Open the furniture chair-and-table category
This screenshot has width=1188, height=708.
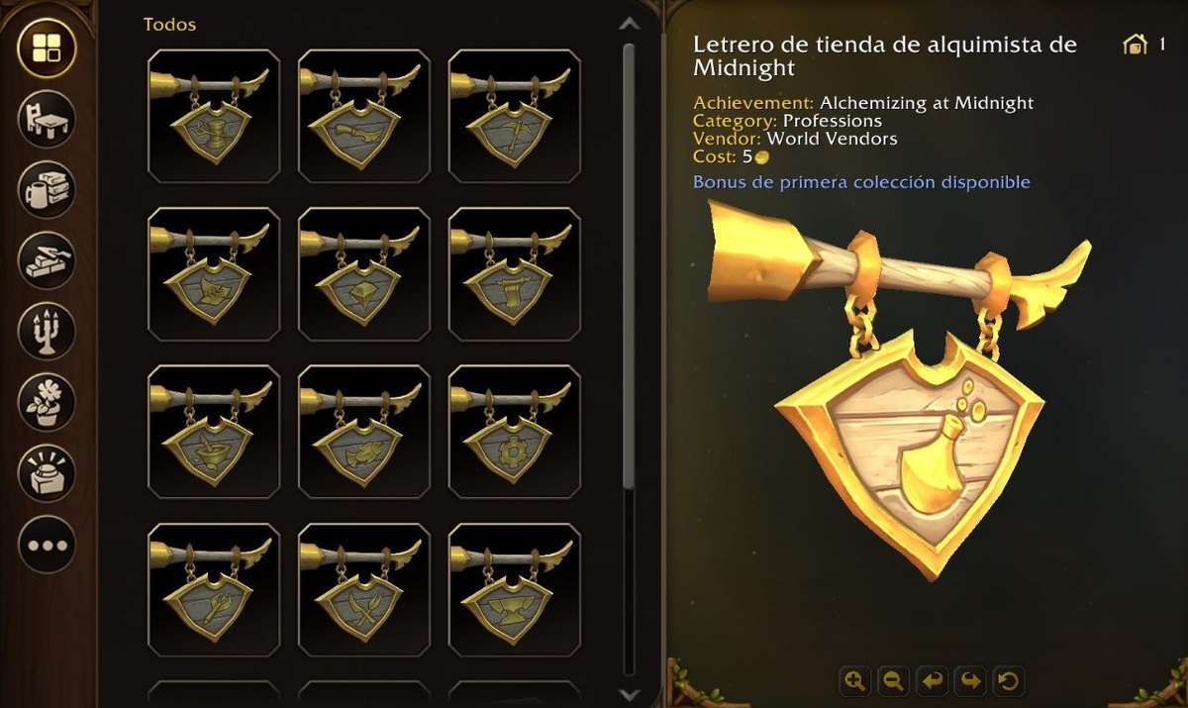(47, 119)
